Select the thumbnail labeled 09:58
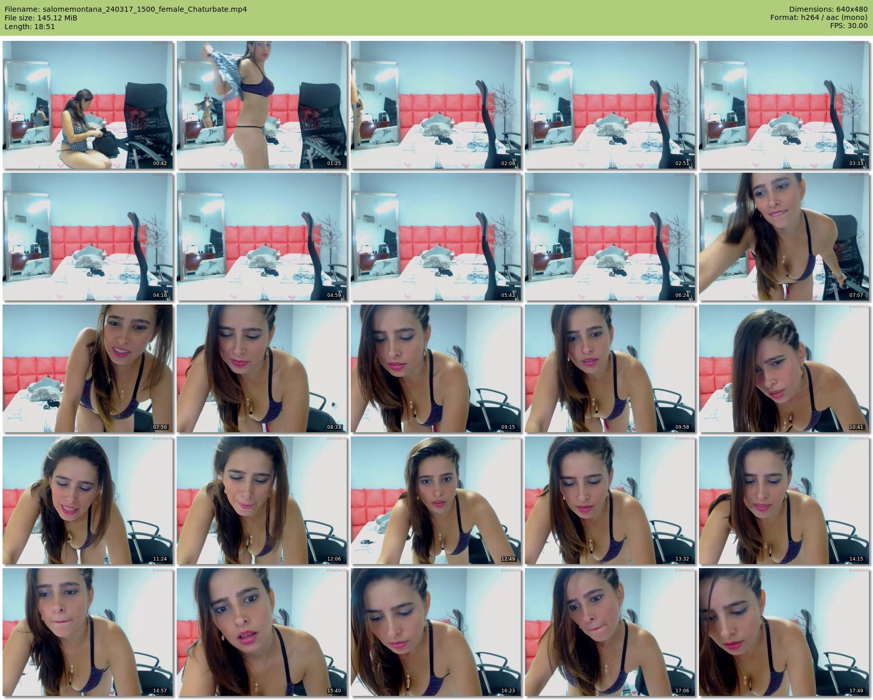 click(x=610, y=368)
